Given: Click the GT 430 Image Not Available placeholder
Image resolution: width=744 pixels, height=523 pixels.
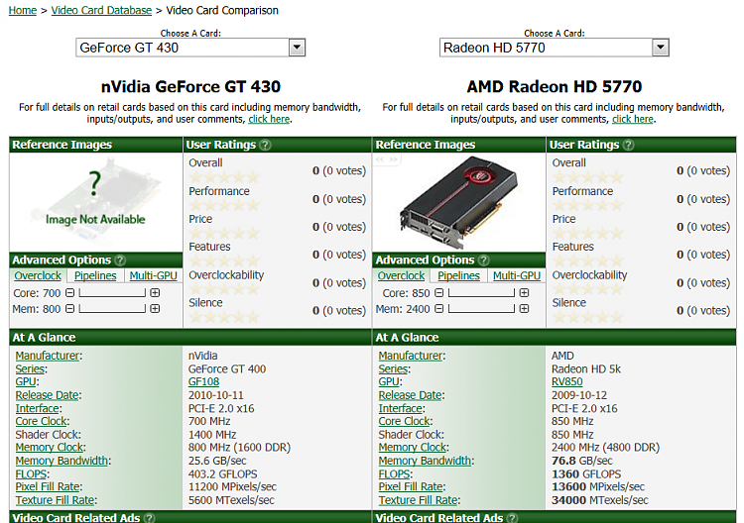Looking at the screenshot, I should pyautogui.click(x=95, y=202).
